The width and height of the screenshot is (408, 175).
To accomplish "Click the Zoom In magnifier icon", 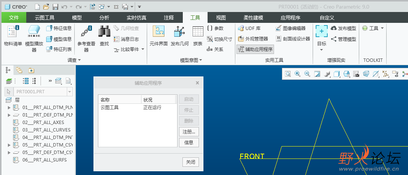I will coord(297,74).
